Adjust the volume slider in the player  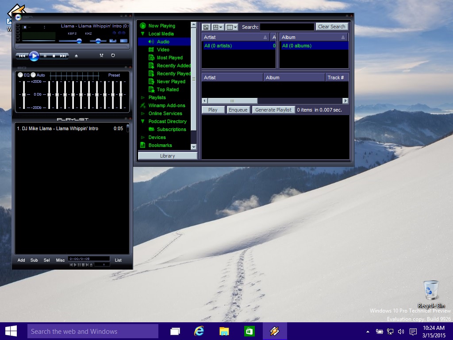click(x=79, y=41)
